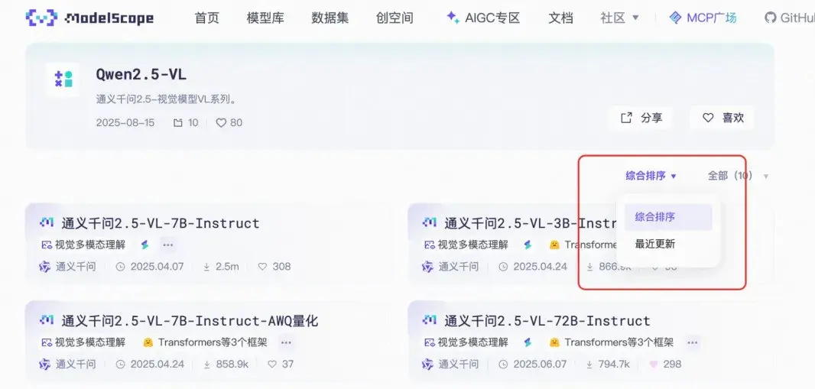
Task: Click the pink heart icon beside 298
Action: 654,364
